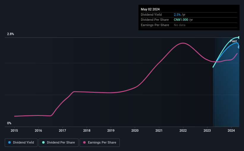Screen dimensions: 244x151
Task: Click the Dividend Per Share endpoint marker
Action: [239, 37]
